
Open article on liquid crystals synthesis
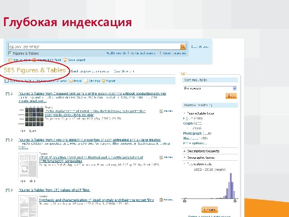tap(96, 200)
